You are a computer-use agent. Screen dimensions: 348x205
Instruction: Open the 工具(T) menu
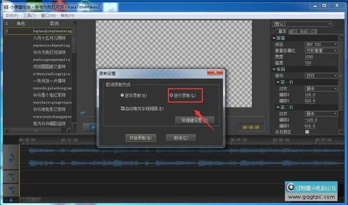point(30,15)
